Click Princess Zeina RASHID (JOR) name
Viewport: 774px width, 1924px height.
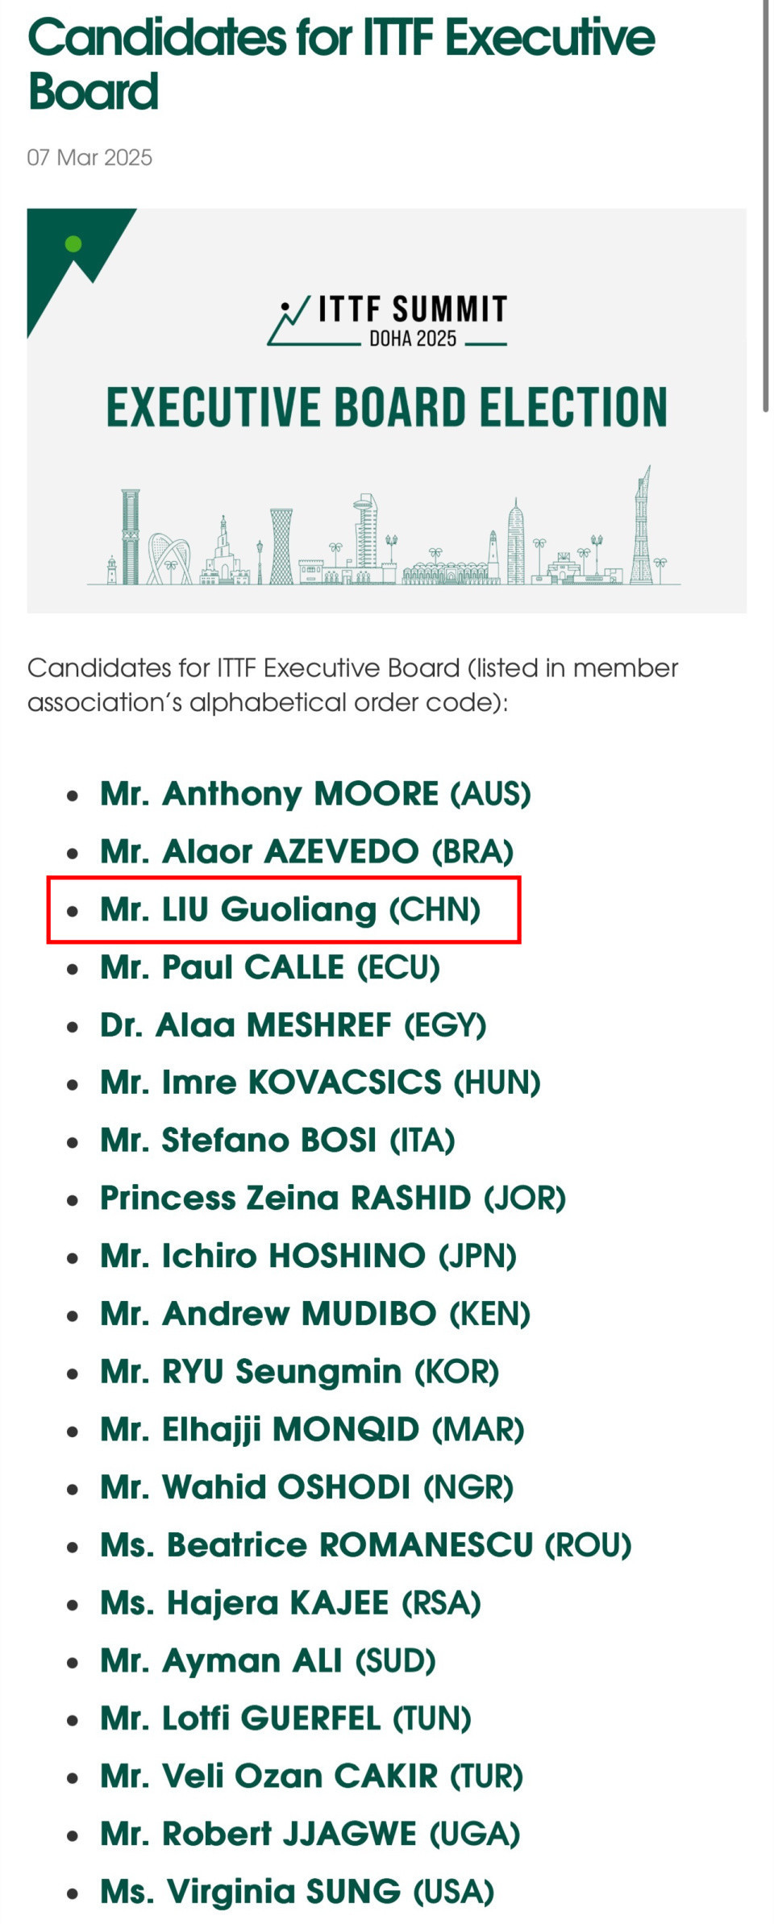point(333,1199)
